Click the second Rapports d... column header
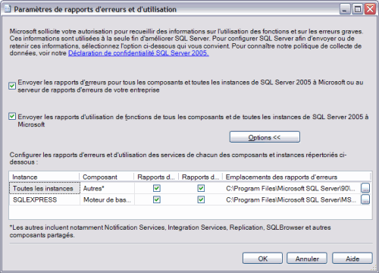Viewport: 379px width, 273px height. coord(200,177)
